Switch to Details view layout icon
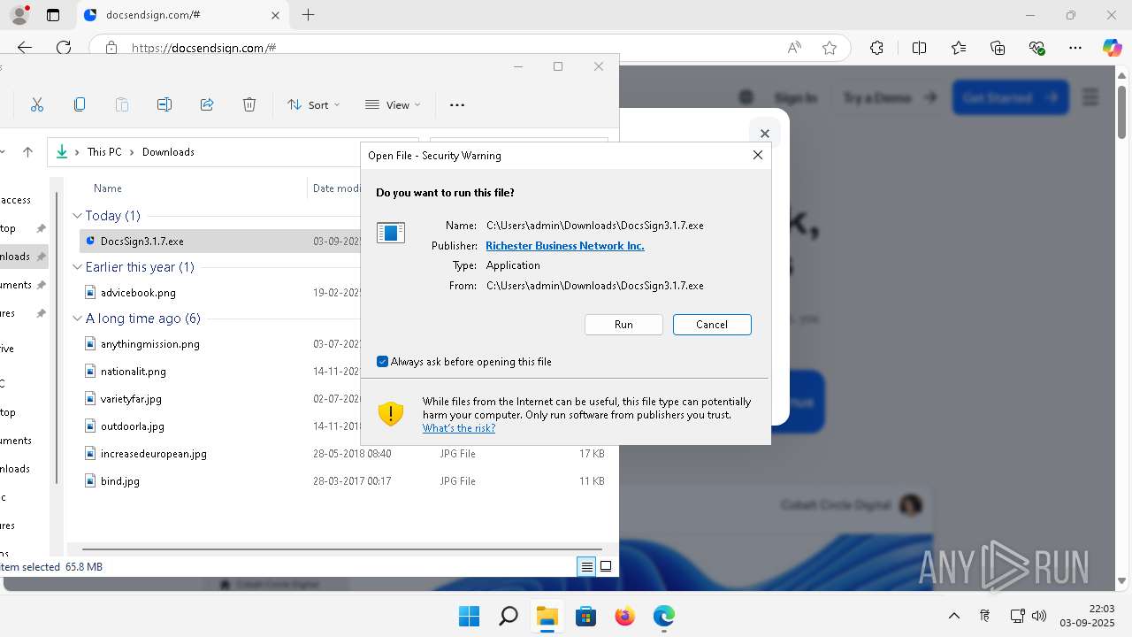The height and width of the screenshot is (637, 1132). (586, 567)
